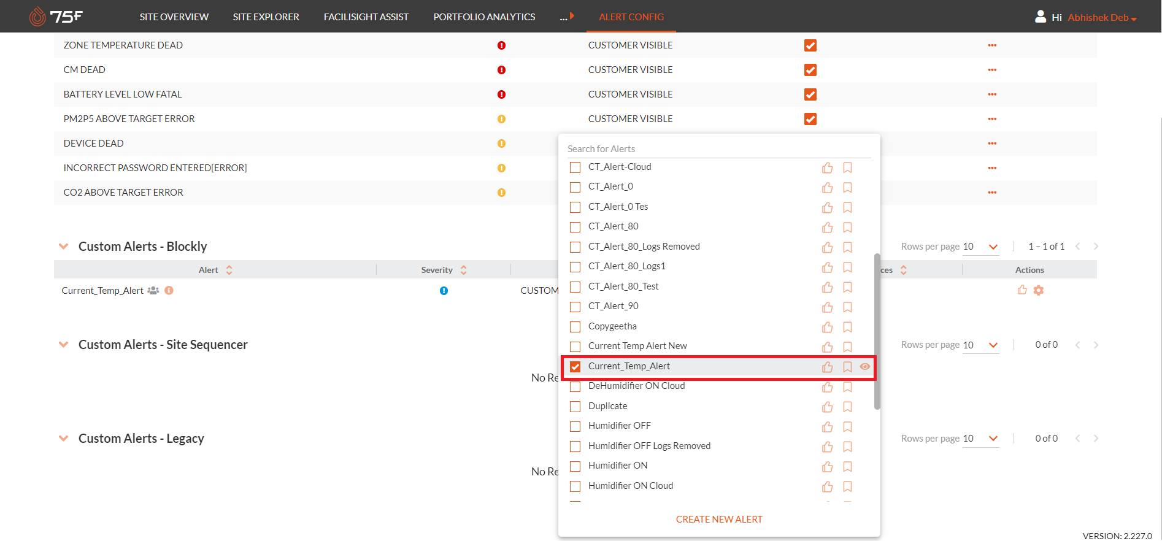Click thumbs-up icon for CT_Alert_90

[828, 307]
